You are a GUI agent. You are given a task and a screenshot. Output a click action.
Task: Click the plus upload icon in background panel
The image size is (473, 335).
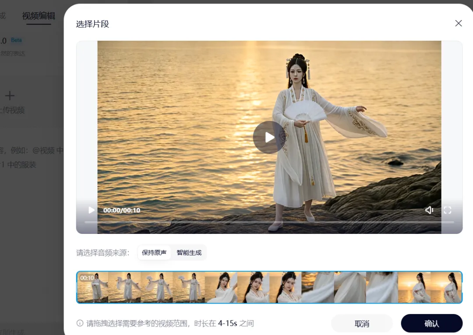click(10, 96)
